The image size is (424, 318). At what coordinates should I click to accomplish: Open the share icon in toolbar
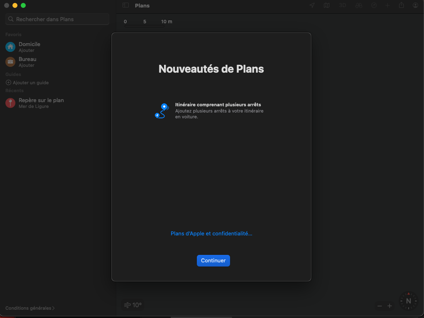pos(401,5)
